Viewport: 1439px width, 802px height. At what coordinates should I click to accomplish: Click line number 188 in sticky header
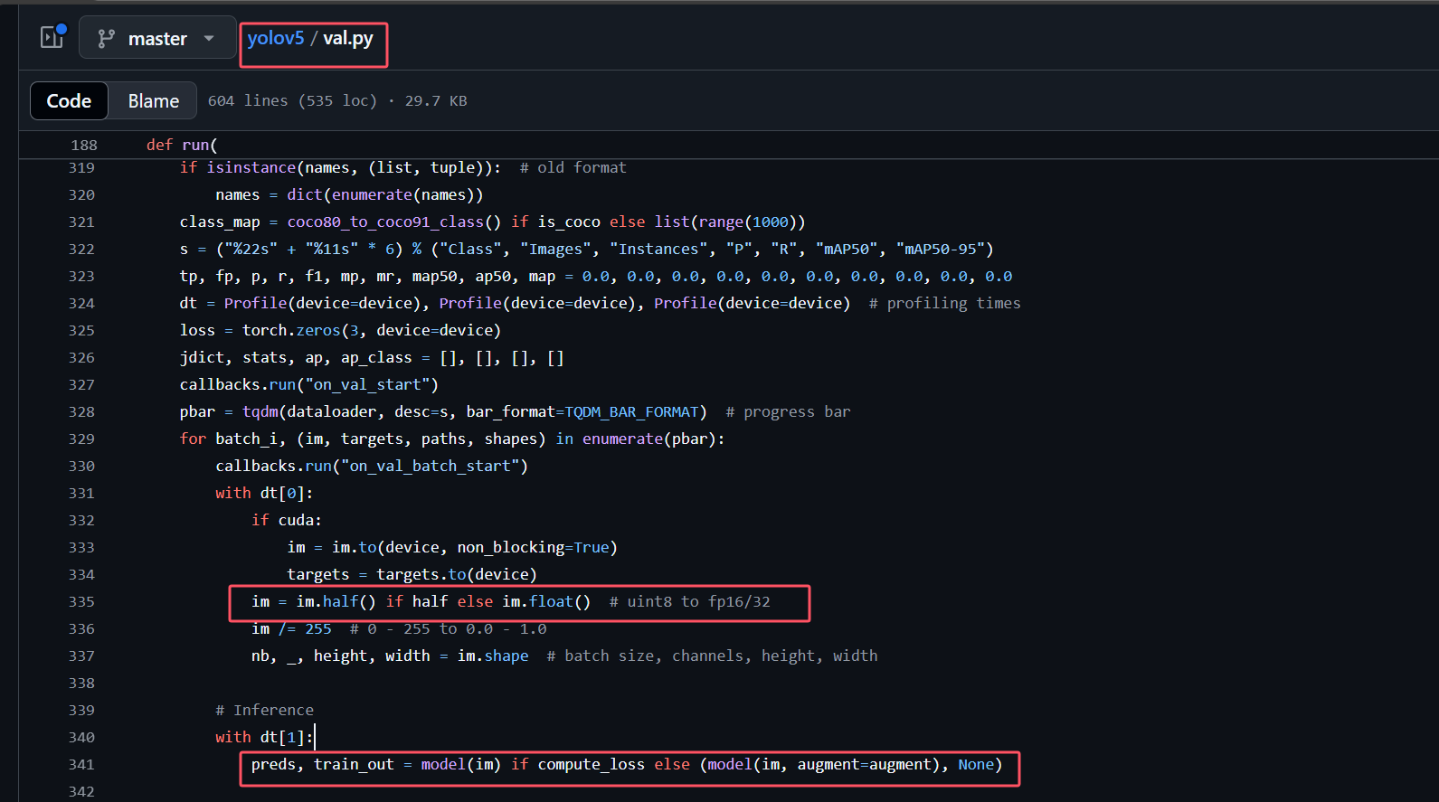pos(84,145)
